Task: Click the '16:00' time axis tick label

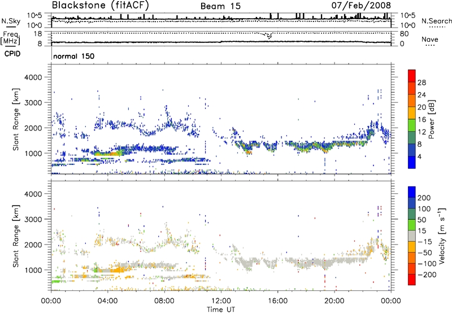Action: click(x=277, y=301)
